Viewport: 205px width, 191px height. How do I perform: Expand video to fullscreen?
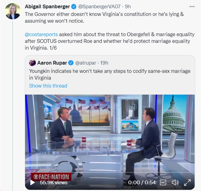tap(187, 182)
